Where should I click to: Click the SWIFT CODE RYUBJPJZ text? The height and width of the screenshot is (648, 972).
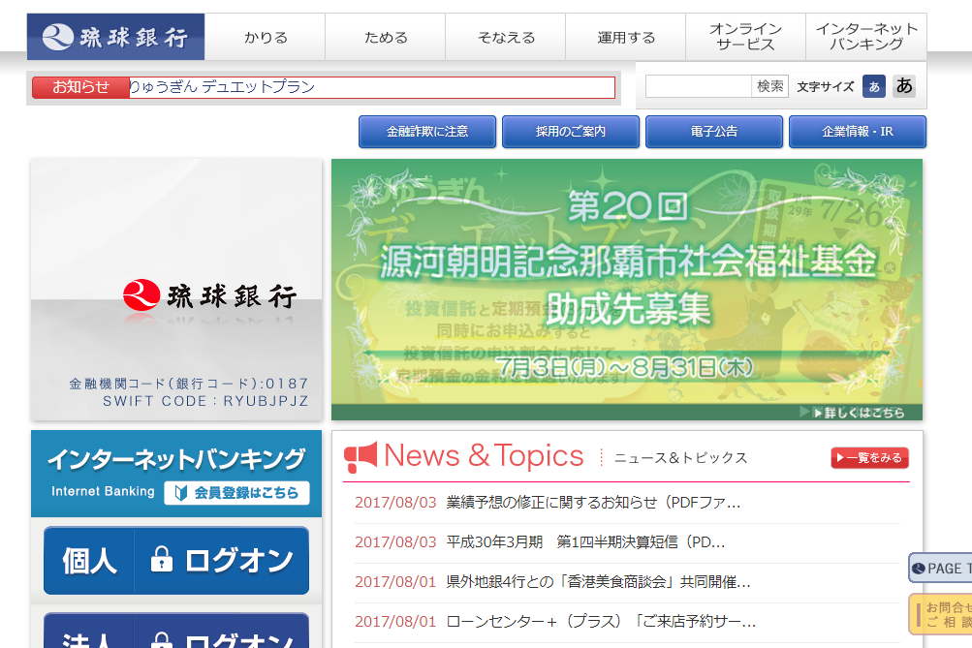coord(205,401)
